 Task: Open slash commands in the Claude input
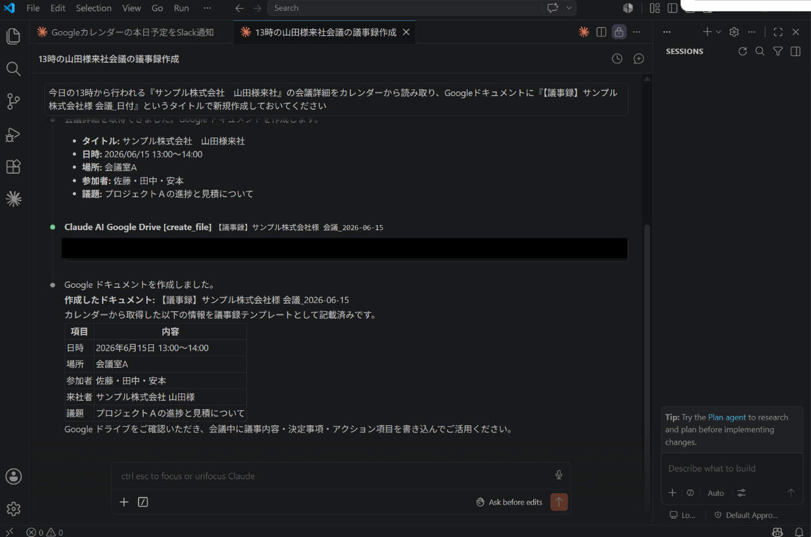[x=143, y=502]
